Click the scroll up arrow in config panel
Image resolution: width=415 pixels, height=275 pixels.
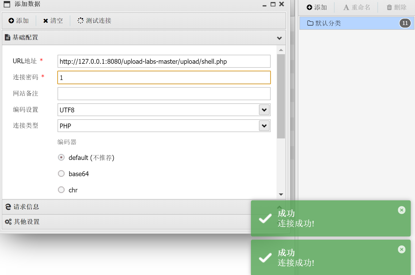pyautogui.click(x=281, y=50)
